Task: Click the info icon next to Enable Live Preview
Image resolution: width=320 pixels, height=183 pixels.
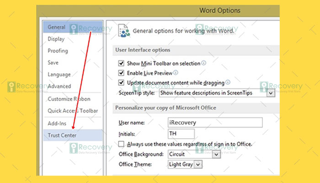Action: click(x=176, y=72)
